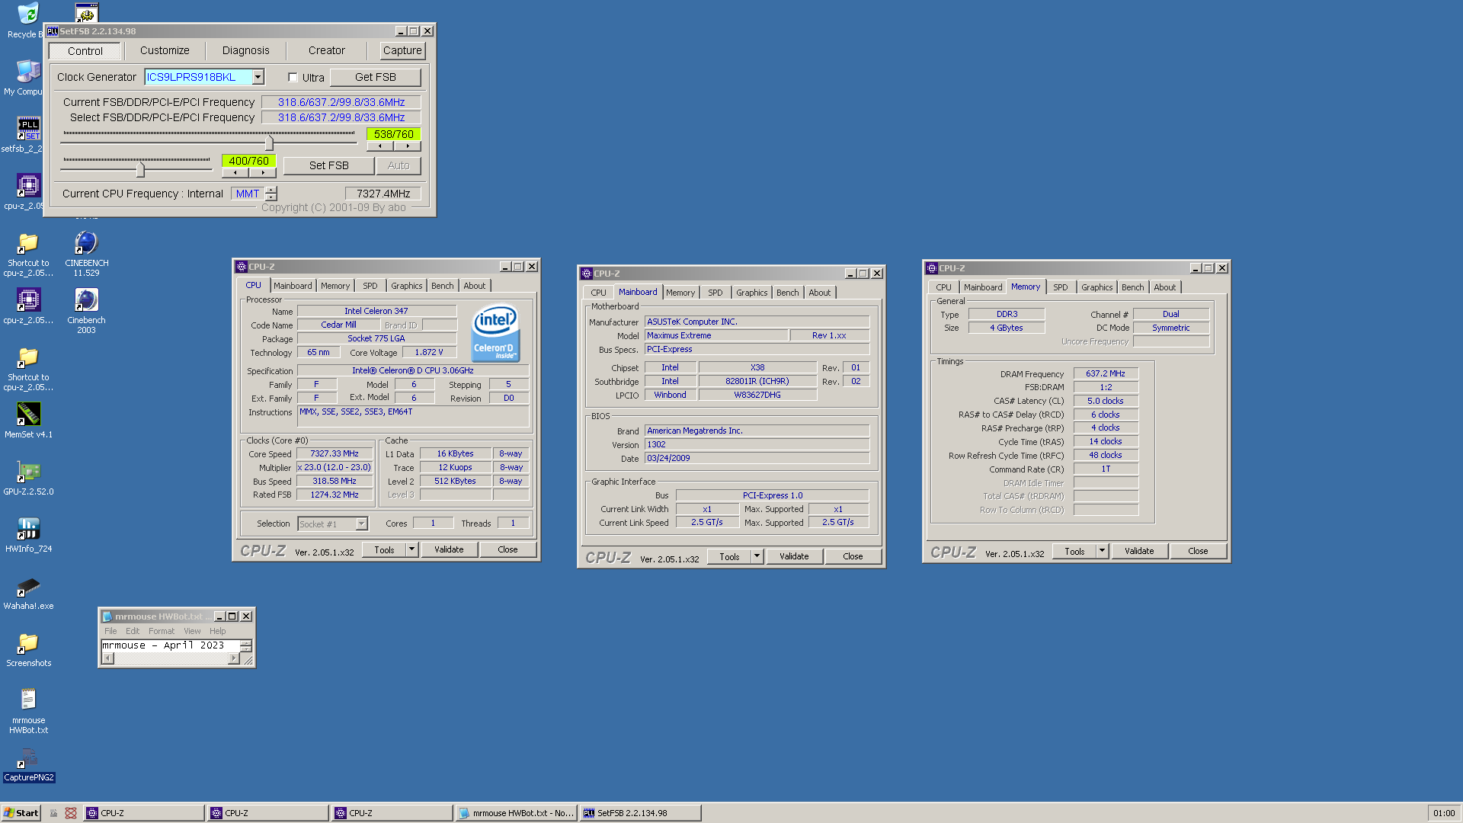Open the upper Shortcut to cpu-z_2.05 folder
Screen dimensions: 1463x823
(x=28, y=243)
